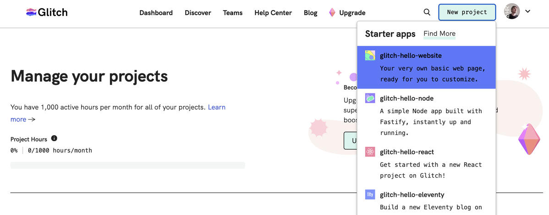Click the Project Hours progress bar
The height and width of the screenshot is (215, 549).
[x=128, y=165]
